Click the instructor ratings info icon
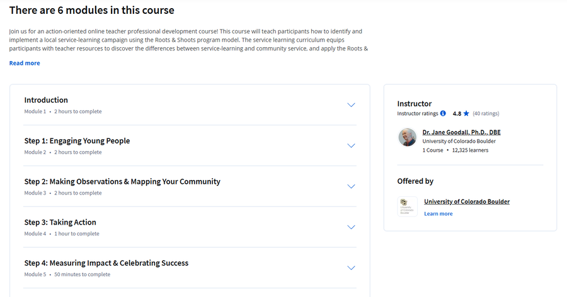Image resolution: width=567 pixels, height=297 pixels. [x=443, y=113]
